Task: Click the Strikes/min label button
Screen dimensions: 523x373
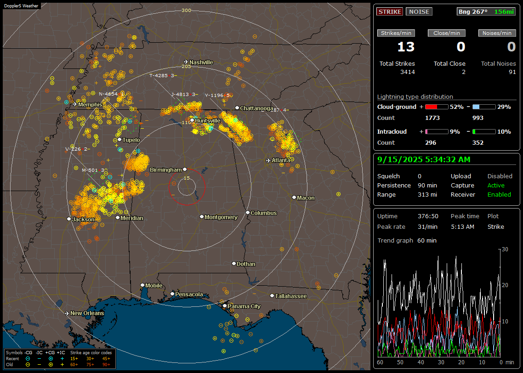Action: (396, 33)
